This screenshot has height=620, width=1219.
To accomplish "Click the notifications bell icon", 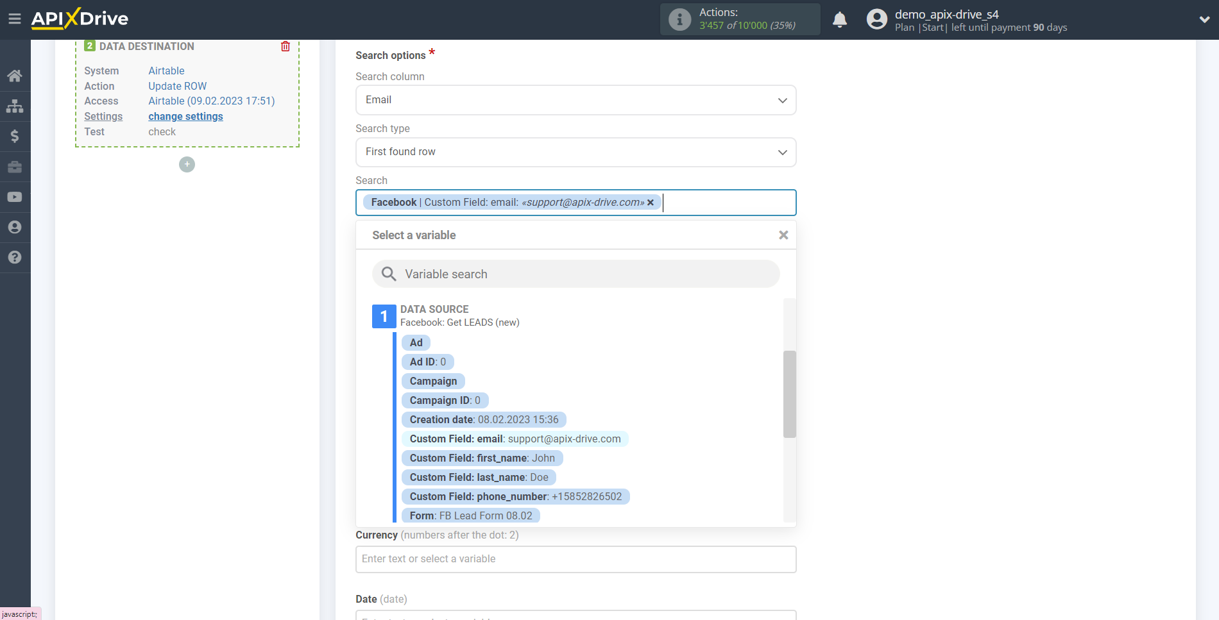I will click(840, 20).
